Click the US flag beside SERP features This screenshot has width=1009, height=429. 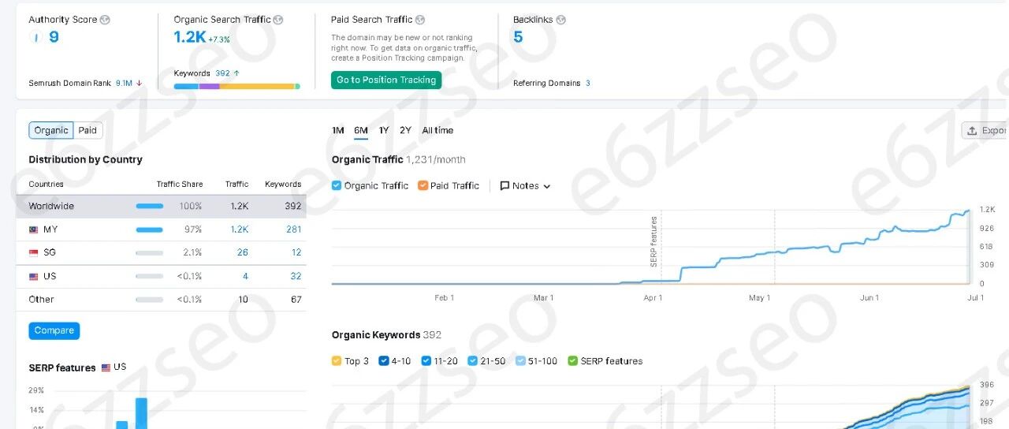(x=106, y=367)
